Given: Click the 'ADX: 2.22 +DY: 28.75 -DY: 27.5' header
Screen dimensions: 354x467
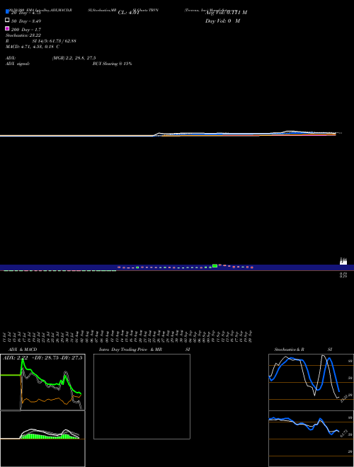Looking at the screenshot, I should click(42, 358).
